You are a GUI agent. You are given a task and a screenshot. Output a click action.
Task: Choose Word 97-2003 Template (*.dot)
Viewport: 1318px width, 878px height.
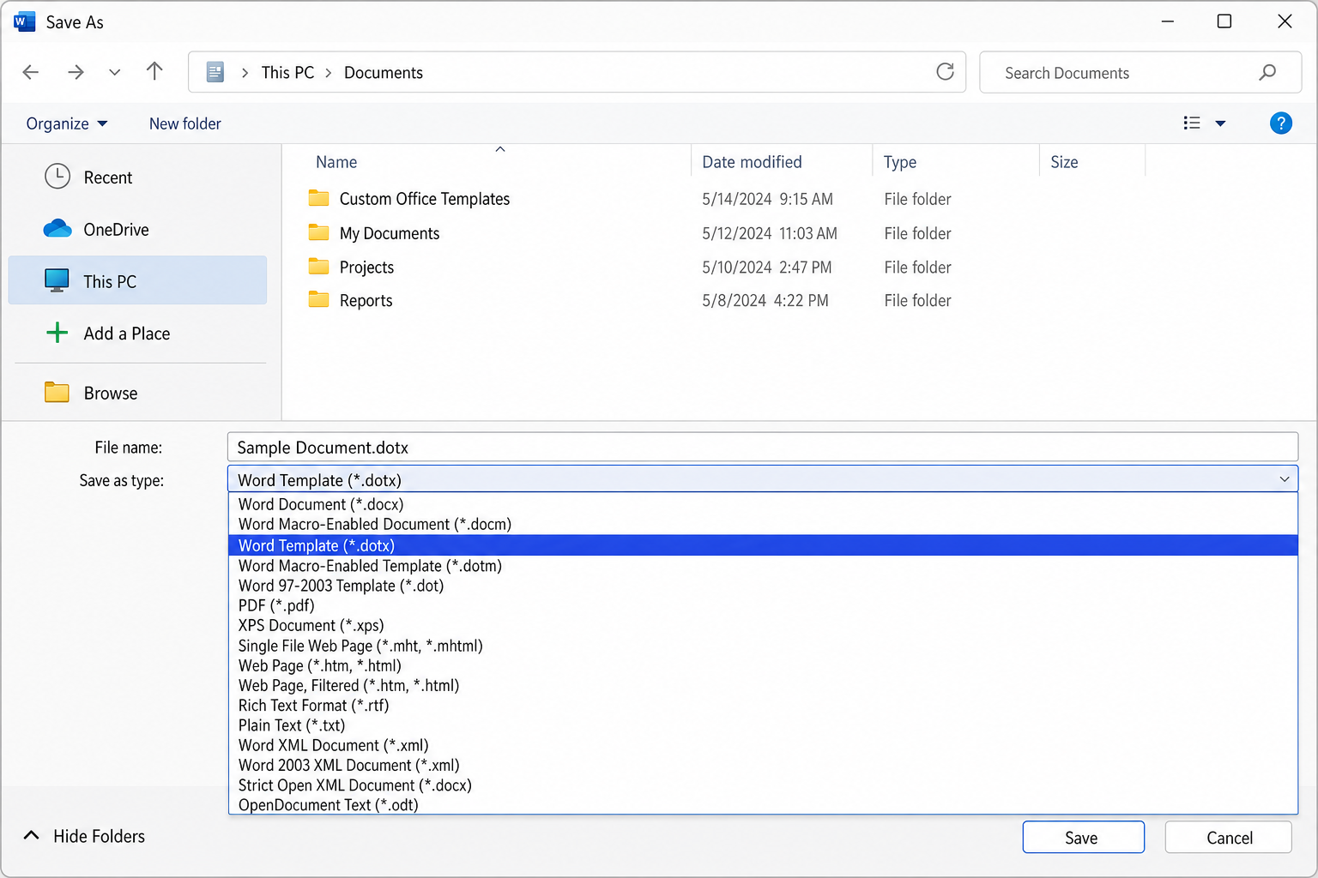click(x=763, y=586)
